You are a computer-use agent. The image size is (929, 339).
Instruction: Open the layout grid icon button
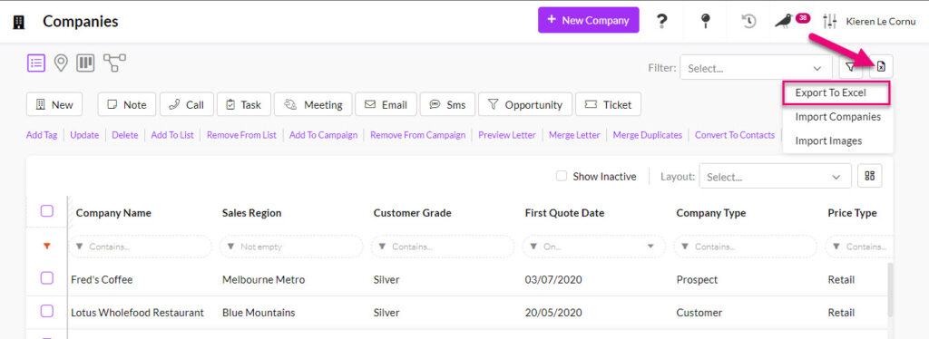click(870, 177)
